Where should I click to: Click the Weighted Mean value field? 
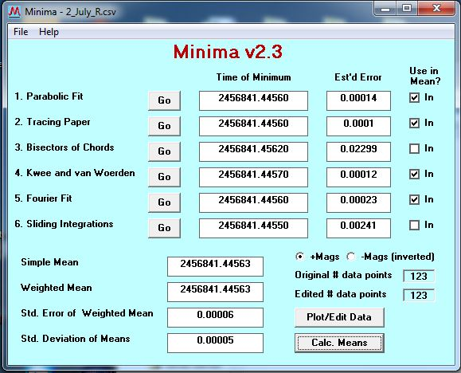(215, 292)
